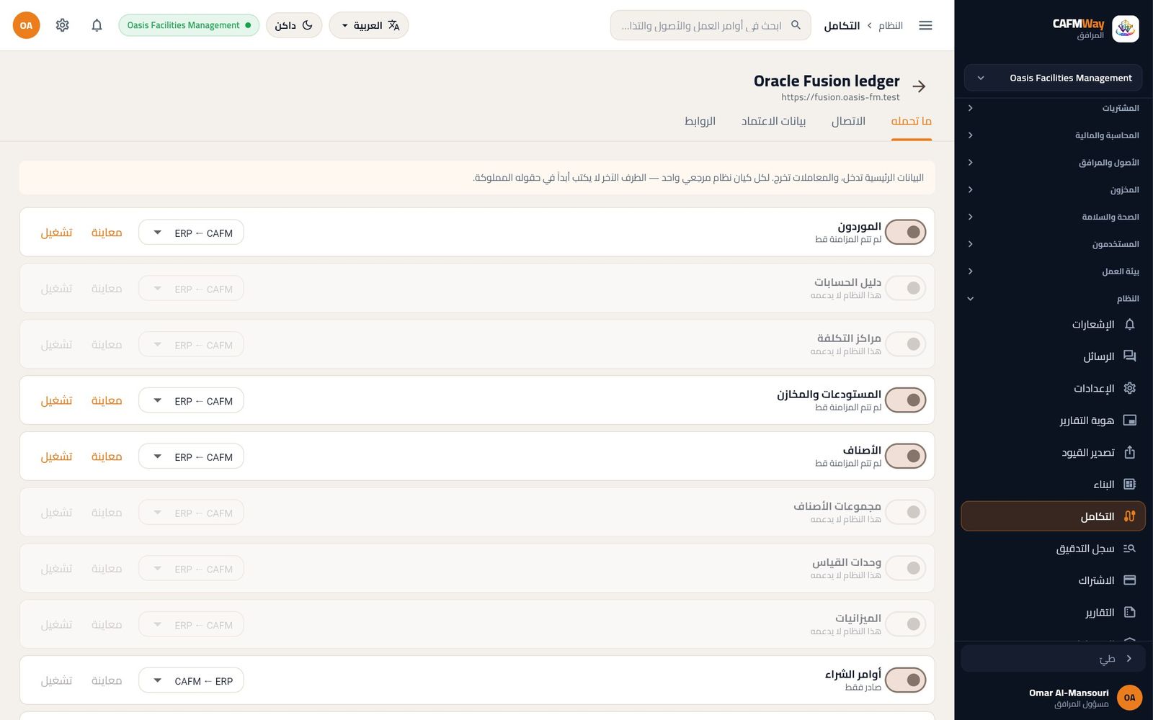Viewport: 1153px width, 720px height.
Task: Click the moon icon for dark mode
Action: click(307, 25)
